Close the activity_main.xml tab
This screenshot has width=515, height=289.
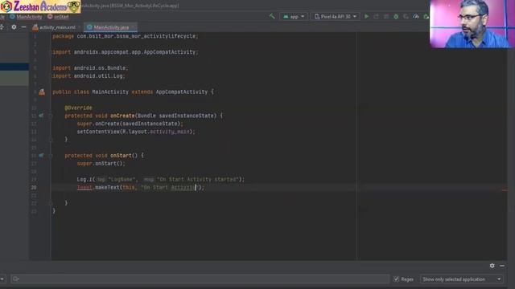click(x=80, y=27)
